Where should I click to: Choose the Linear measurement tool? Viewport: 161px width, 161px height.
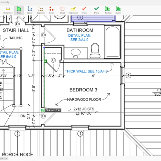coord(30,10)
